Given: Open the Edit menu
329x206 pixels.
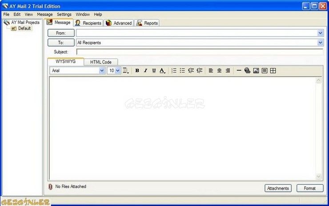Looking at the screenshot, I should tap(17, 14).
